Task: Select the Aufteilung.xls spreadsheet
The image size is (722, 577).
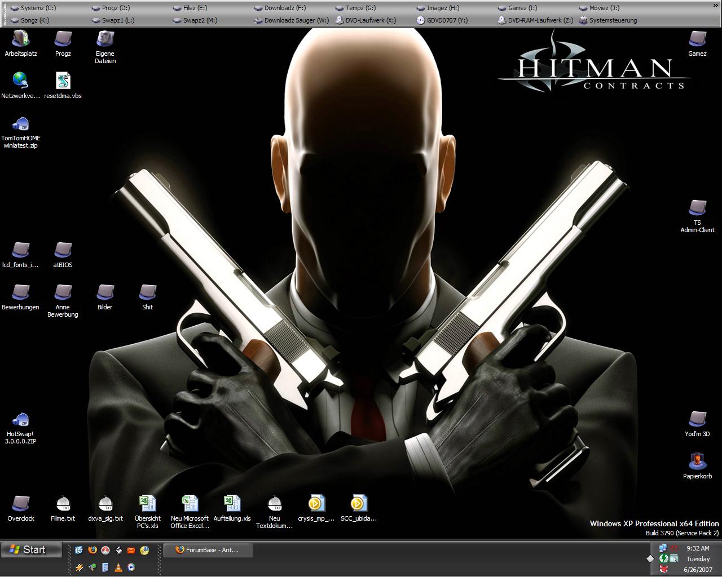Action: [232, 508]
